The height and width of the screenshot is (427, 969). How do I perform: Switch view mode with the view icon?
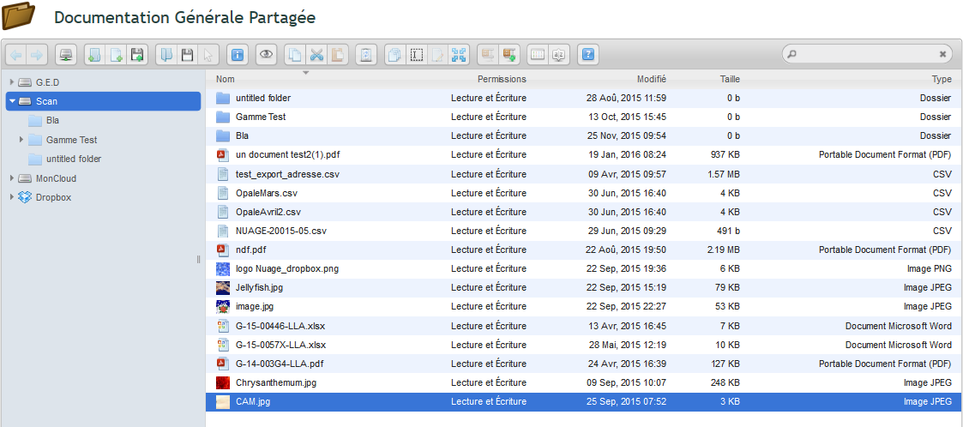coord(538,55)
